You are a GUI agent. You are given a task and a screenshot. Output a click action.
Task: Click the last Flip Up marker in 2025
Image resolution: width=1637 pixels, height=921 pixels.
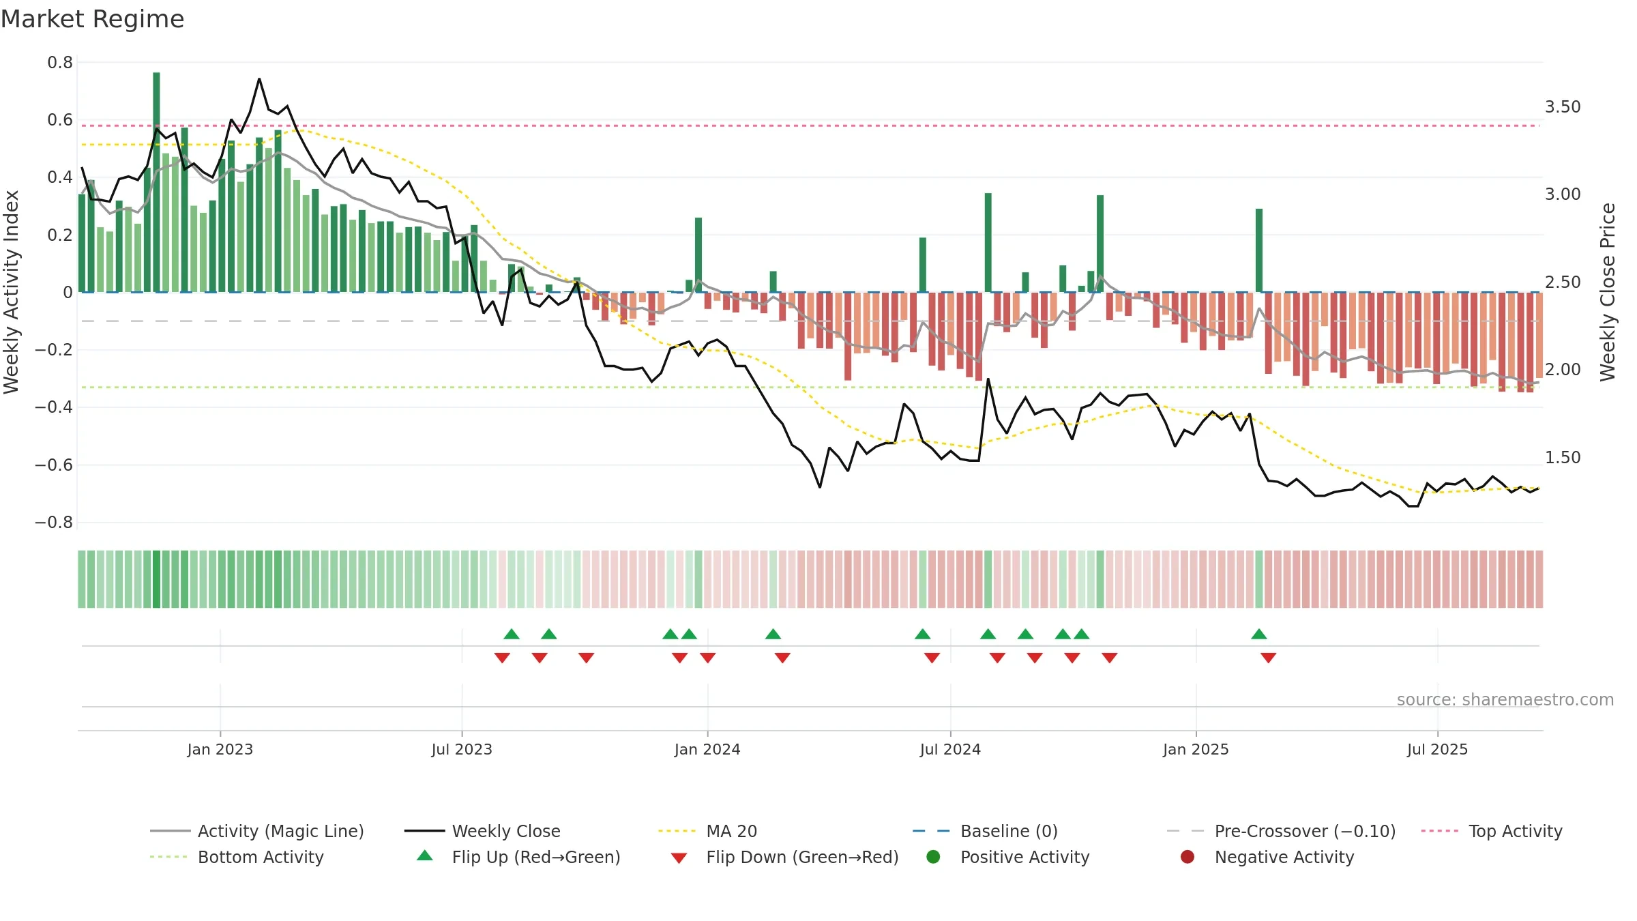tap(1259, 634)
